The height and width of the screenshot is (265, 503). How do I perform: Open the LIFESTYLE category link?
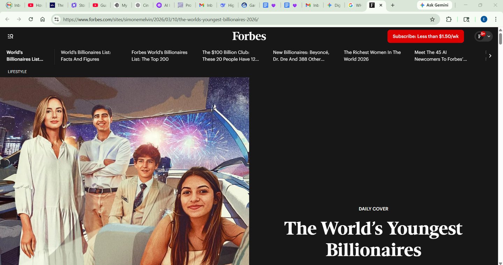click(x=17, y=72)
